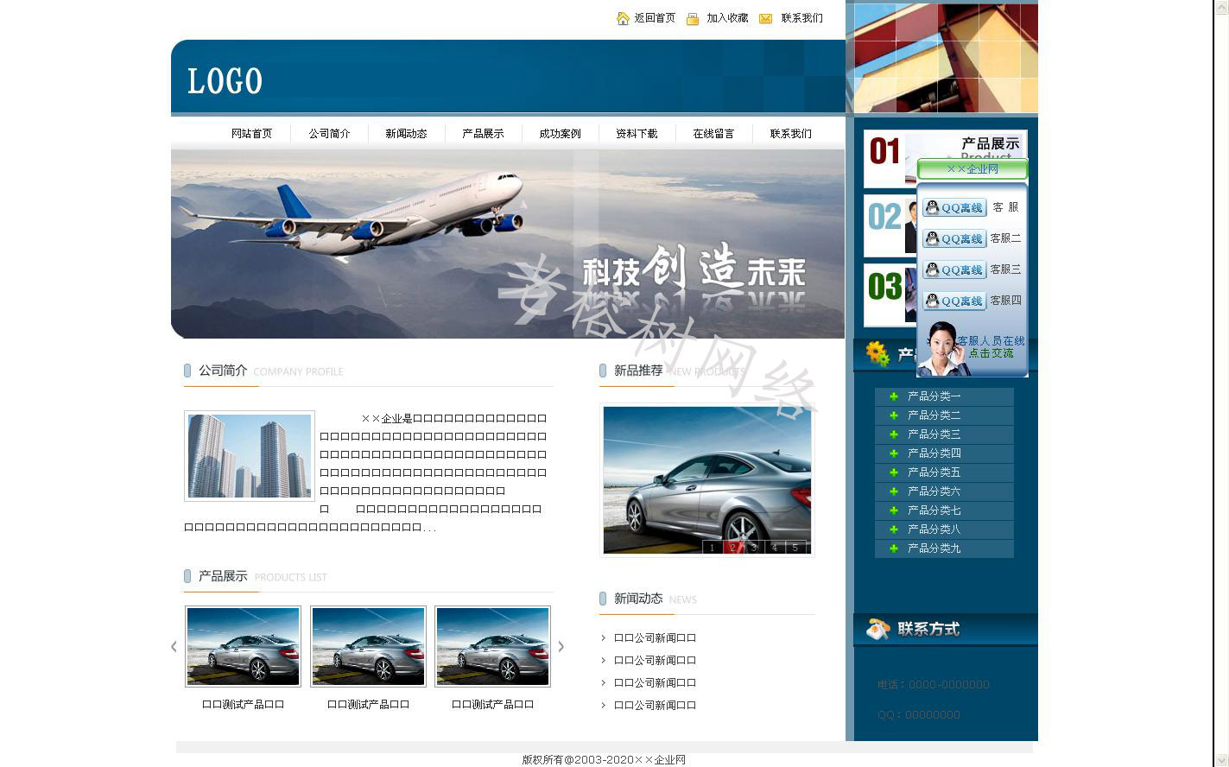
Task: Click the airplane banner image
Action: coord(508,244)
